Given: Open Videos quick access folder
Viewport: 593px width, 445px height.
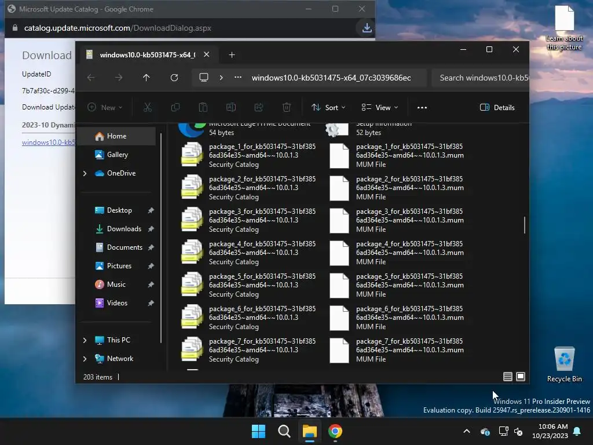Looking at the screenshot, I should coord(116,303).
